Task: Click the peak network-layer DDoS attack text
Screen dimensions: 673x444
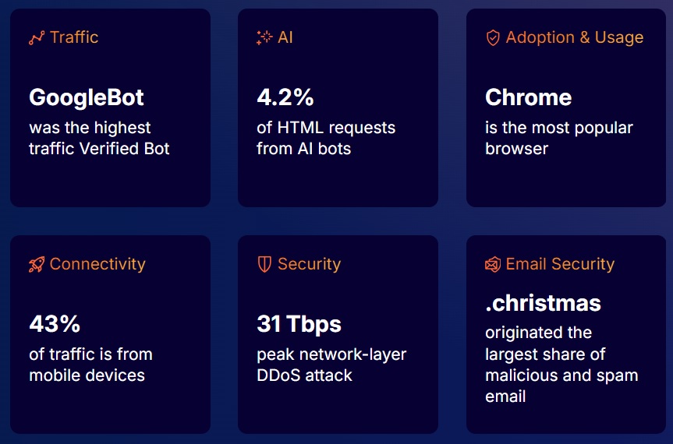Action: (331, 365)
